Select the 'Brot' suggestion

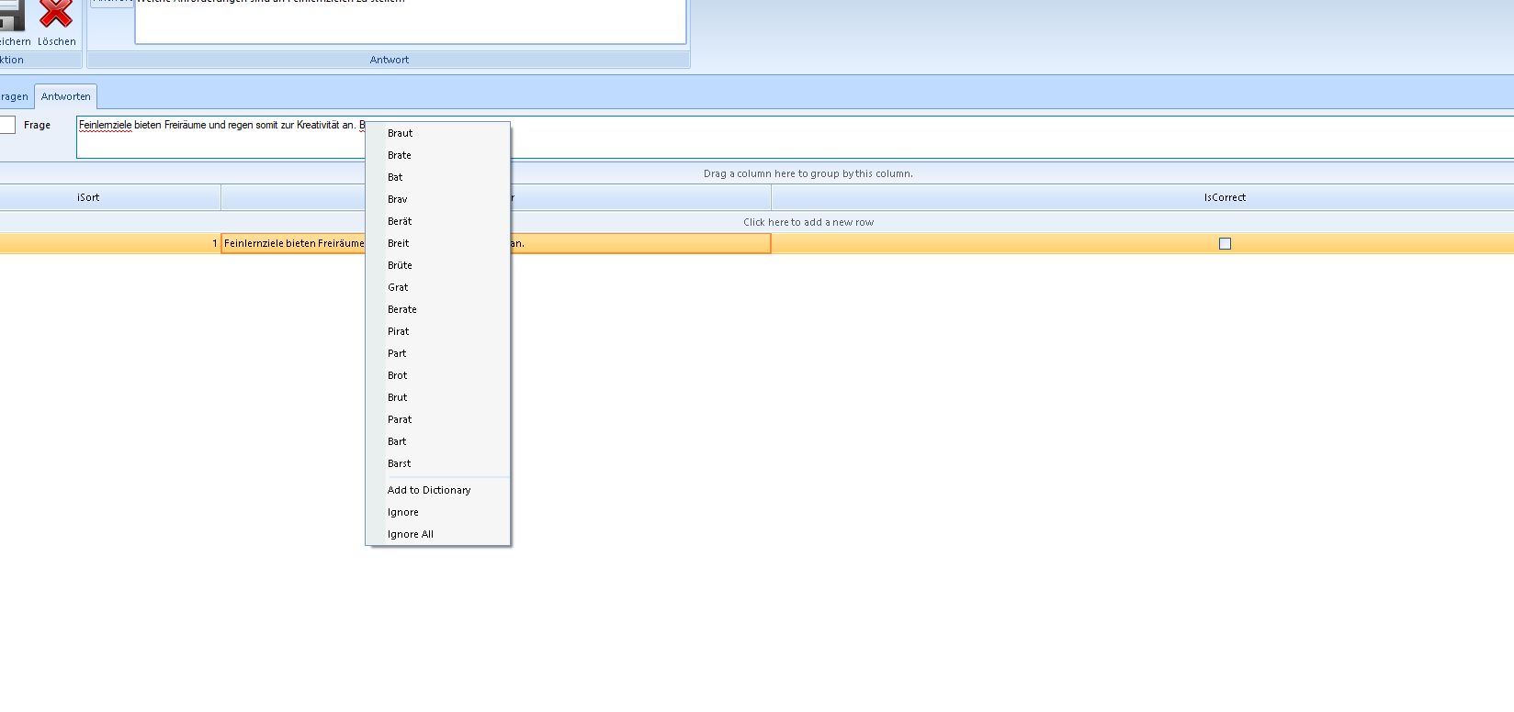click(398, 375)
